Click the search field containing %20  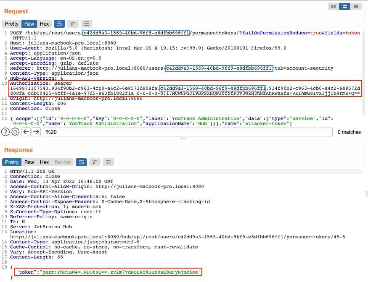[185, 132]
